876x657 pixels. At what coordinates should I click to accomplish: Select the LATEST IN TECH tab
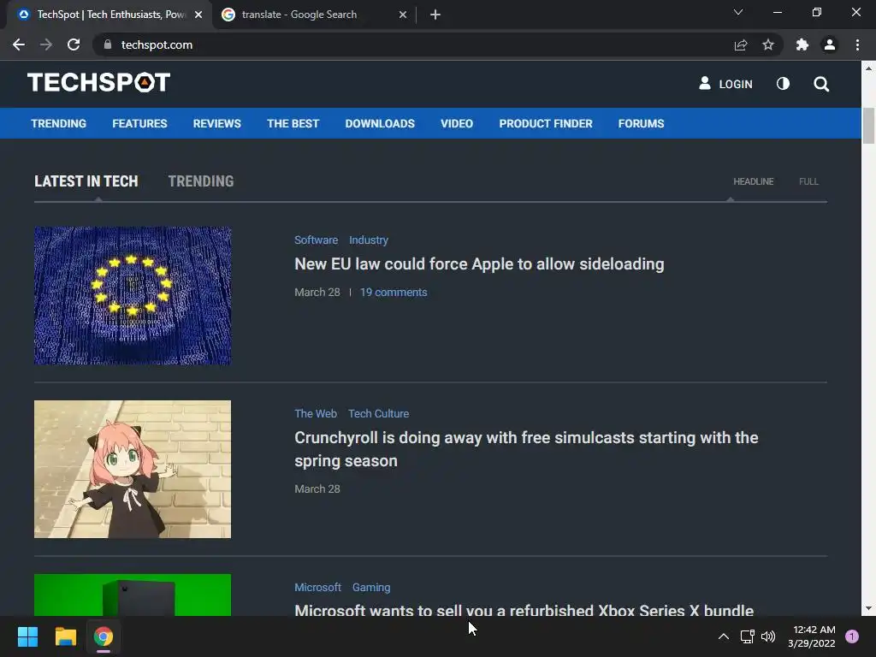point(86,181)
